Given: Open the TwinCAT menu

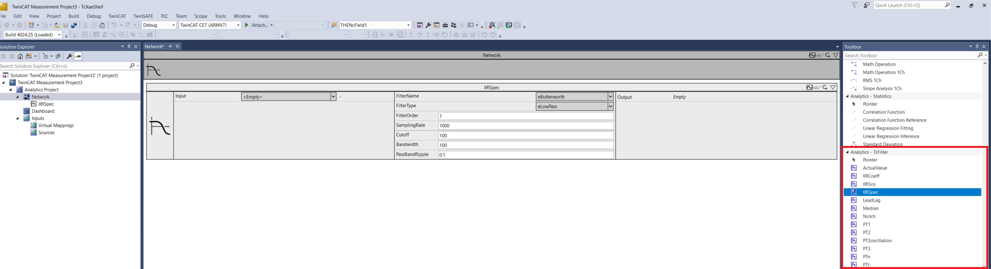Looking at the screenshot, I should tap(117, 16).
